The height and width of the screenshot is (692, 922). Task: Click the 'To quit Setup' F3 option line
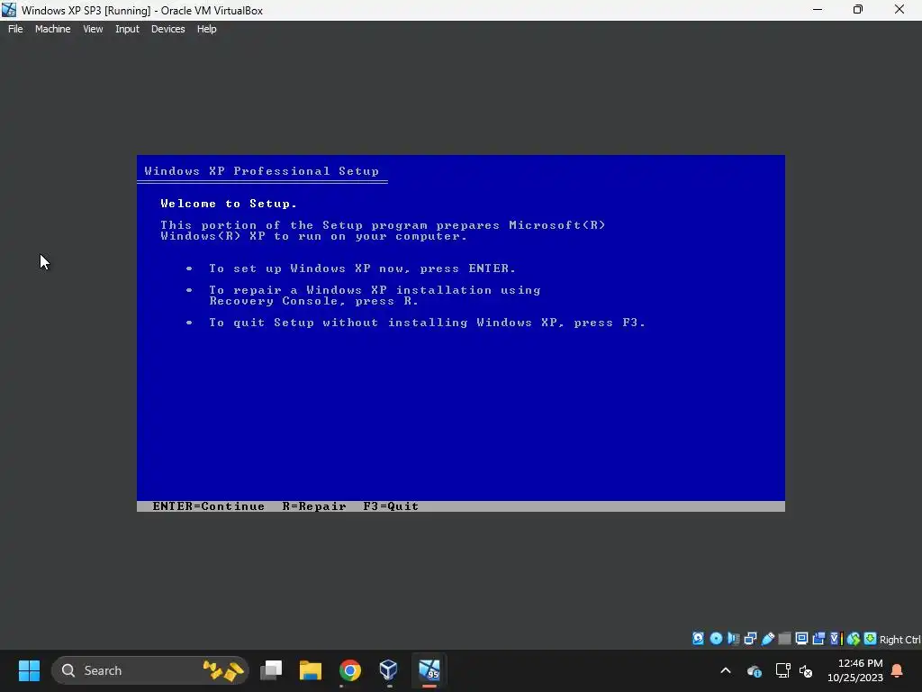coord(427,323)
